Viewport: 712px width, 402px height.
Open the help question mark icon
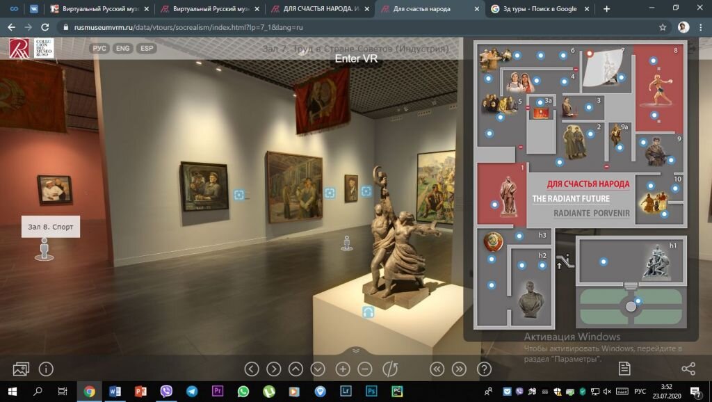[484, 369]
